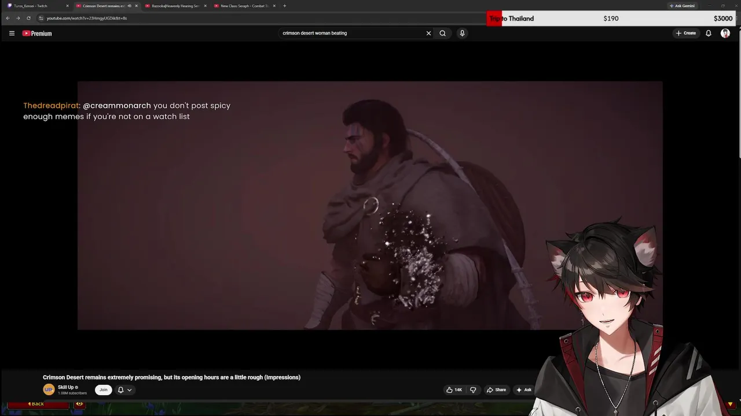Close the Turos_Kensei Twitch tab

[67, 6]
